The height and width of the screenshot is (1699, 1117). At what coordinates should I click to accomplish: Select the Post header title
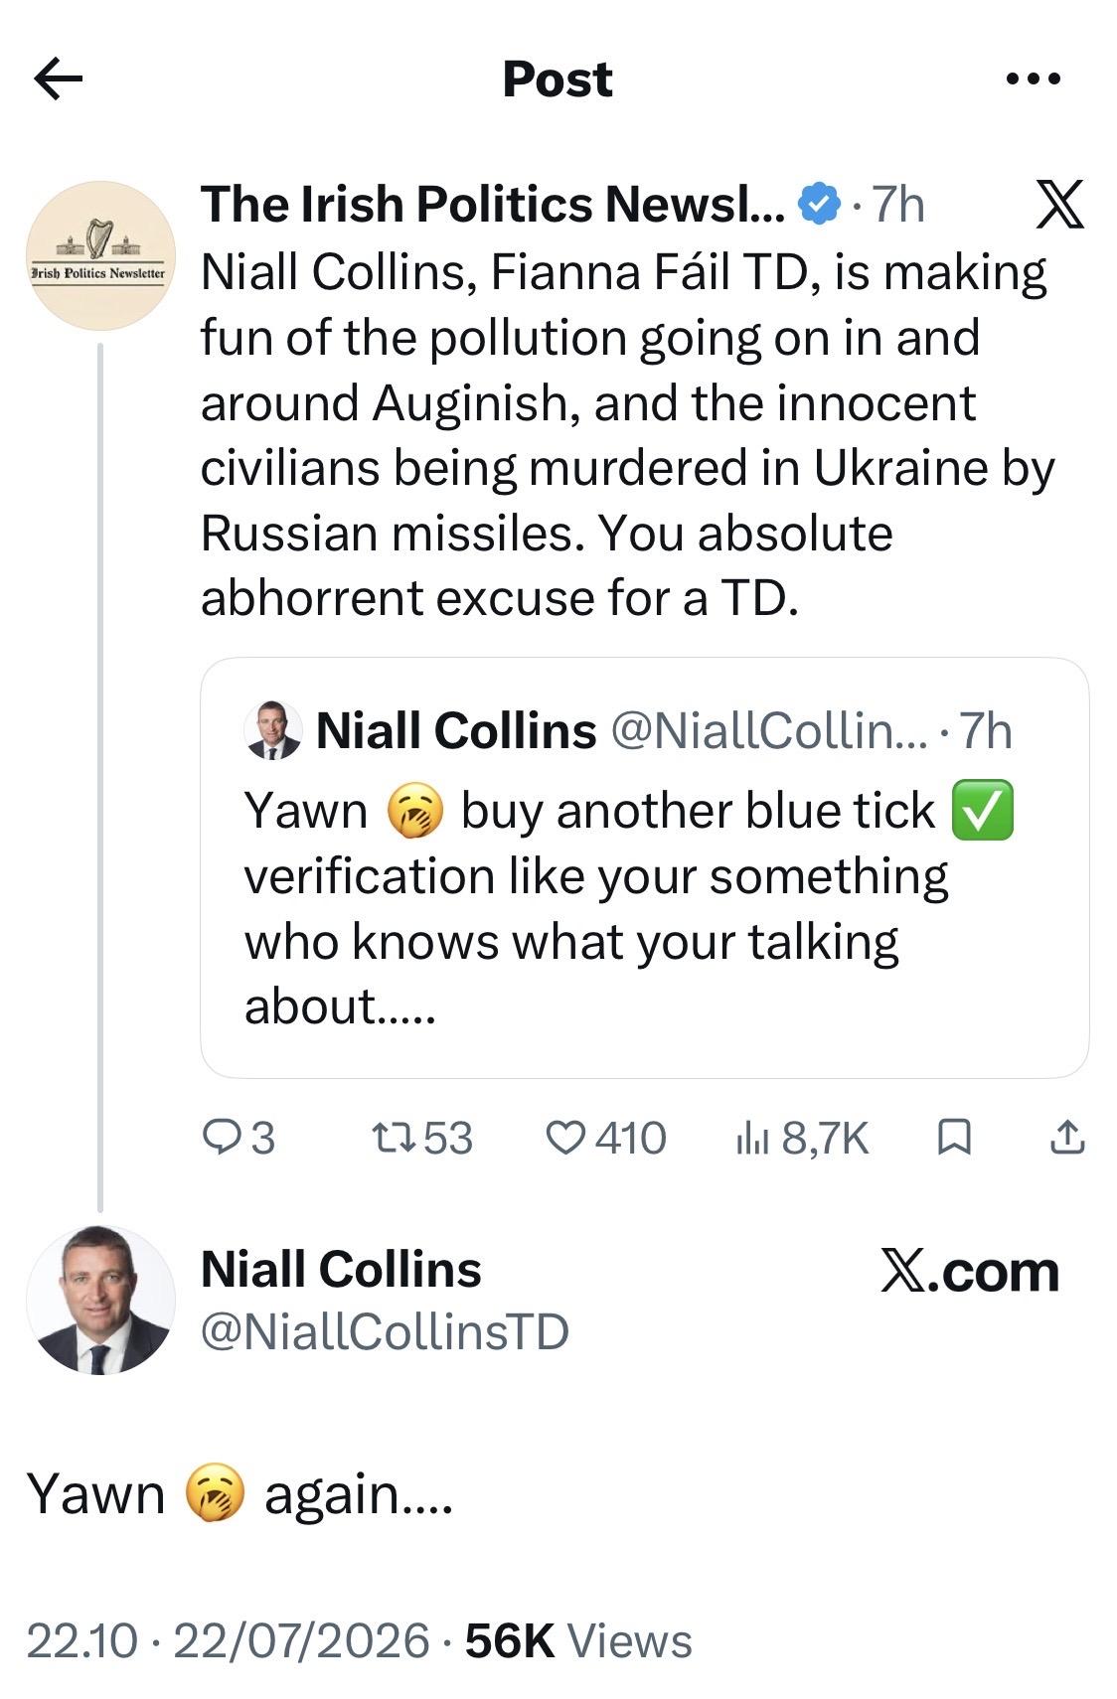click(x=558, y=79)
